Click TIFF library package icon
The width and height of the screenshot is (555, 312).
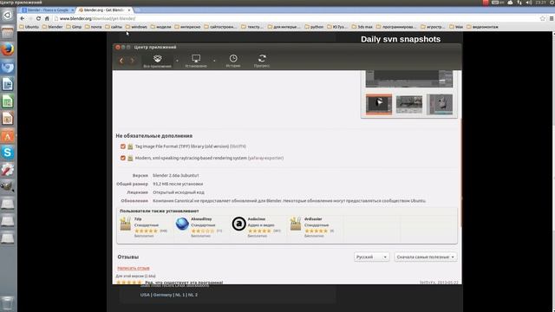[130, 146]
